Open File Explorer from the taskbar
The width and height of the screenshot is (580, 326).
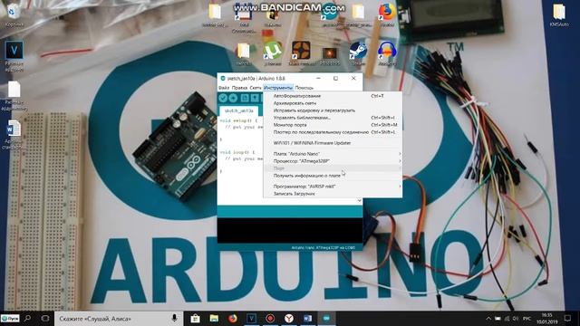pyautogui.click(x=214, y=318)
